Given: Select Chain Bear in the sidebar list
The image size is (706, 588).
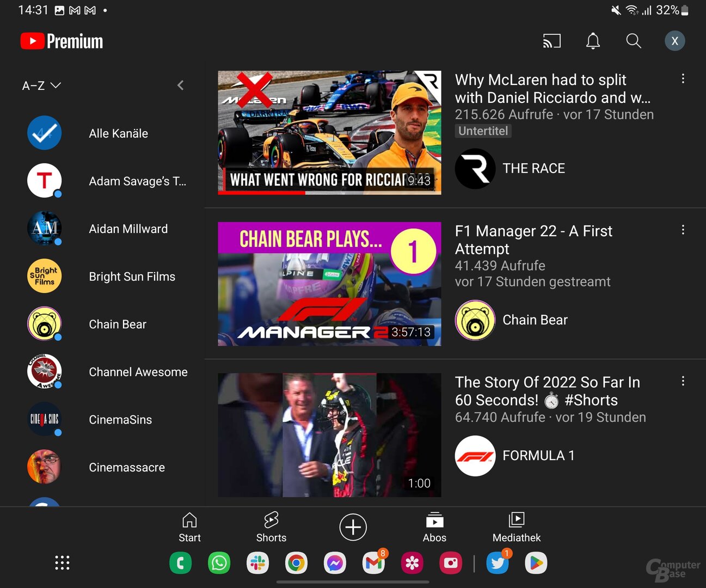Looking at the screenshot, I should pyautogui.click(x=118, y=324).
